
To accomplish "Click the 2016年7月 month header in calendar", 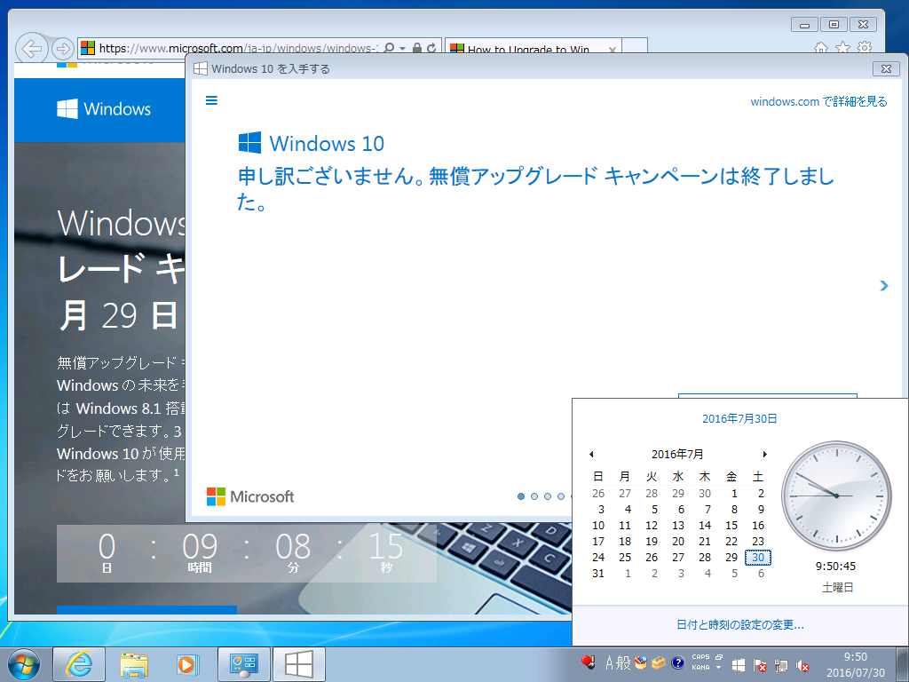I will pos(677,454).
